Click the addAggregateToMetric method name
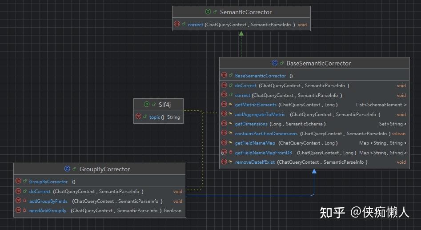The height and width of the screenshot is (230, 421). point(260,114)
